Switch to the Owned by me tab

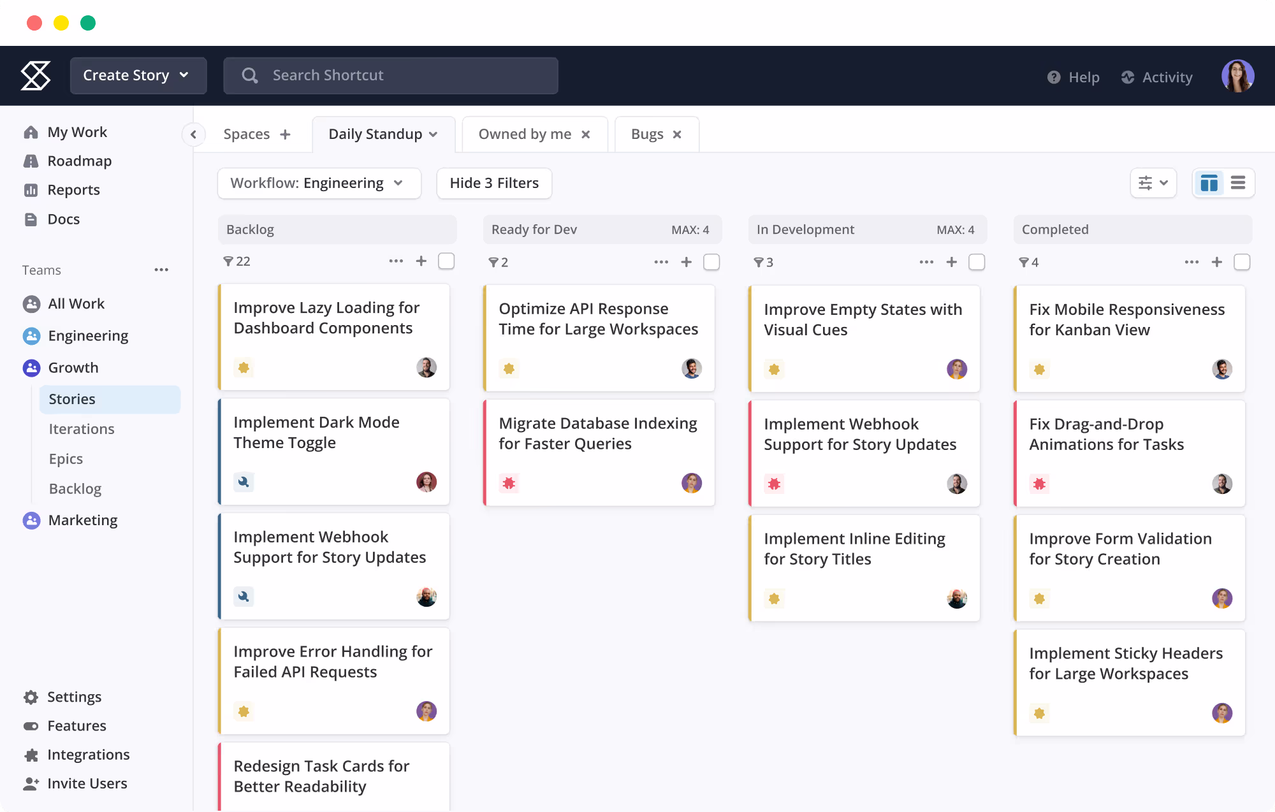click(525, 134)
